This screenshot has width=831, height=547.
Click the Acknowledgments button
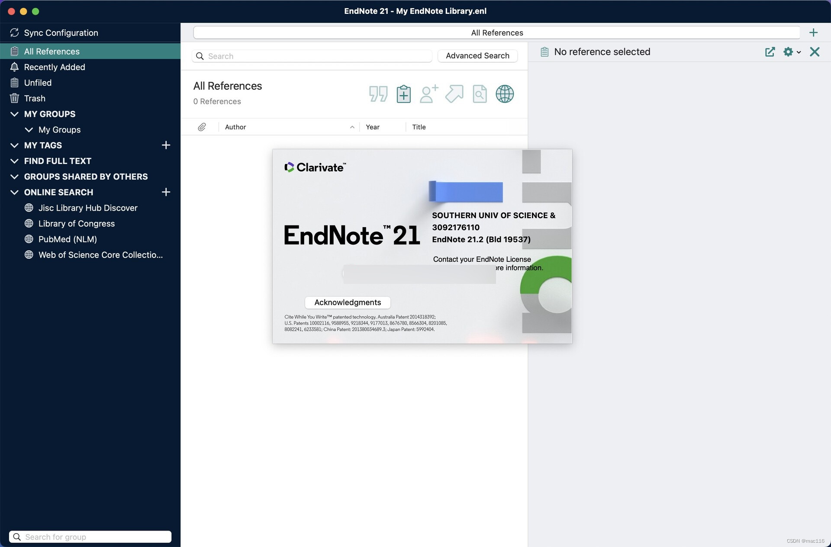pos(347,302)
